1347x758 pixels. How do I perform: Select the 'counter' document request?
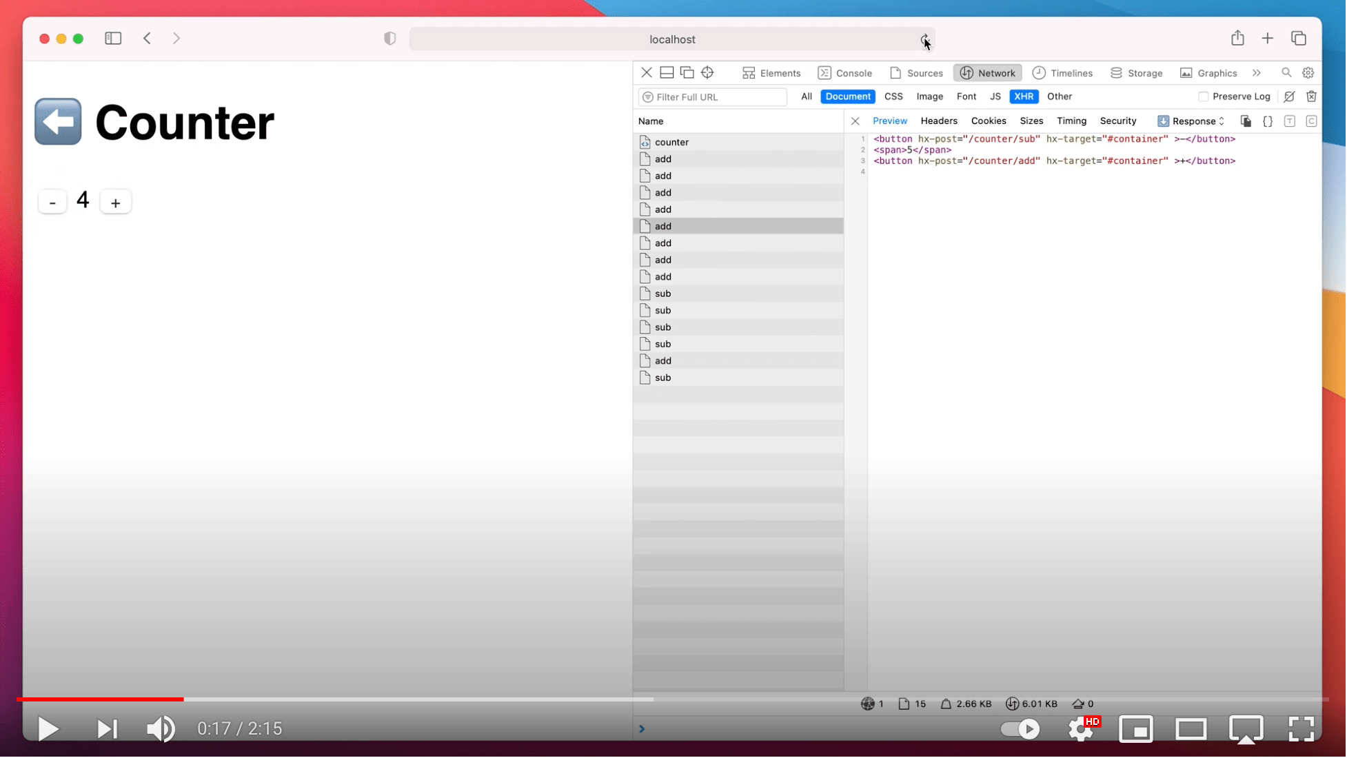671,141
